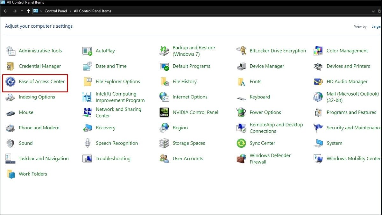Click the Control Panel breadcrumb segment
The image size is (382, 215).
tap(56, 11)
